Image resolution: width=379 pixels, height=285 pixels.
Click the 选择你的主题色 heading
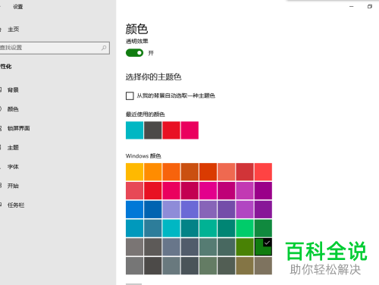click(153, 77)
